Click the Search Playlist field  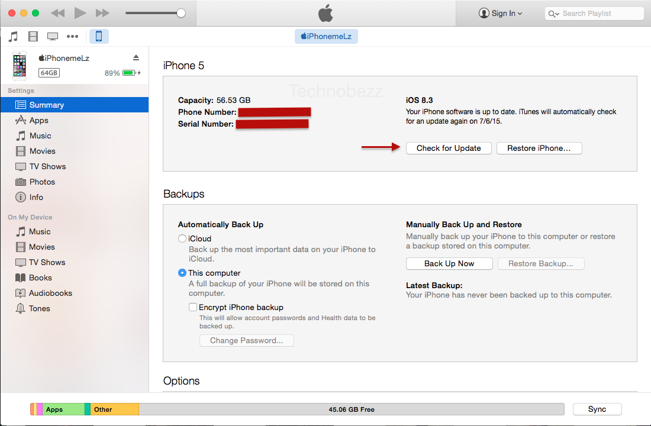[x=595, y=13]
